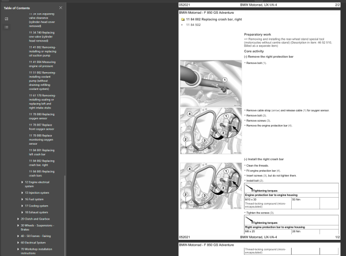The width and height of the screenshot is (346, 256).
Task: Click the first image showing bolt (1)
Action: [210, 83]
